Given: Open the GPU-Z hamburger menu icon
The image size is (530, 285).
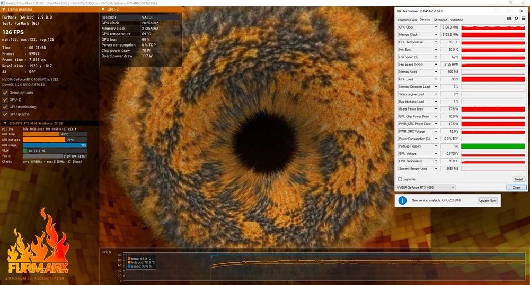Looking at the screenshot, I should pyautogui.click(x=523, y=18).
